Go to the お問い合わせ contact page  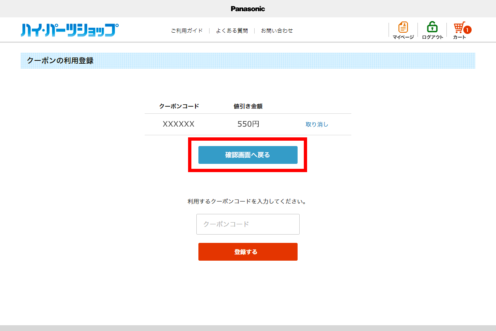277,31
